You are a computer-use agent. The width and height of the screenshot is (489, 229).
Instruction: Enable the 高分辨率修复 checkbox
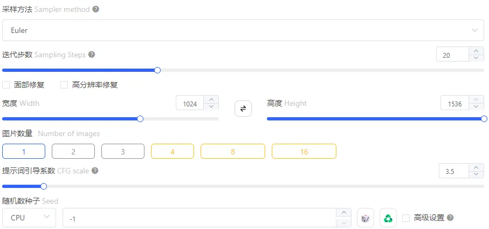(x=64, y=85)
